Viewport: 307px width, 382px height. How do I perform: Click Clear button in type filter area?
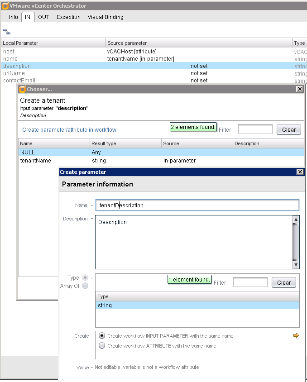pyautogui.click(x=284, y=282)
